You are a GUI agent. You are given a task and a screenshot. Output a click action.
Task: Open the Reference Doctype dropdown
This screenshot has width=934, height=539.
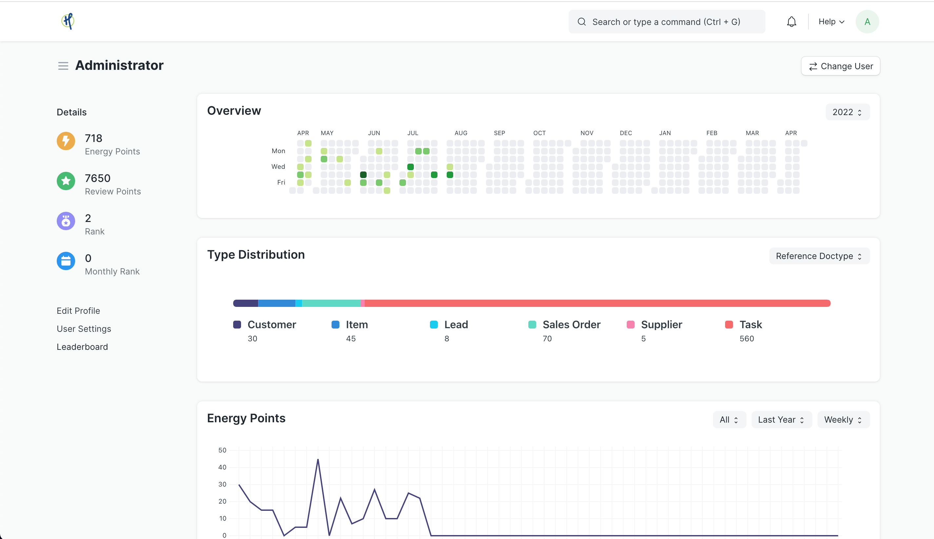coord(819,256)
